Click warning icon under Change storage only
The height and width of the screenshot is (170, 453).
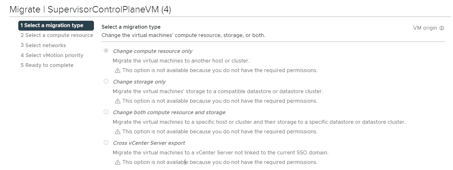tap(118, 101)
